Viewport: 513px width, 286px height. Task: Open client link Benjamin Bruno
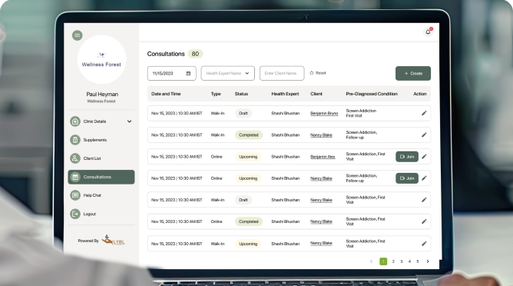[324, 113]
